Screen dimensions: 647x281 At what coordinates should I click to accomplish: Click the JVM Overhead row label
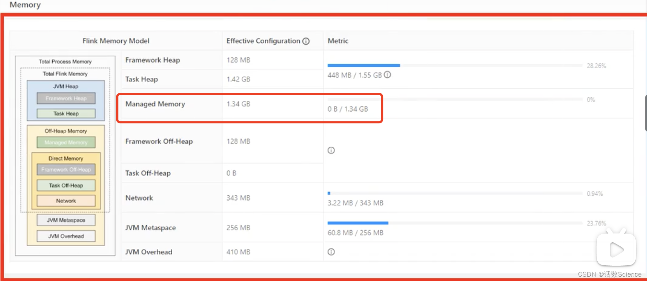[x=149, y=252]
